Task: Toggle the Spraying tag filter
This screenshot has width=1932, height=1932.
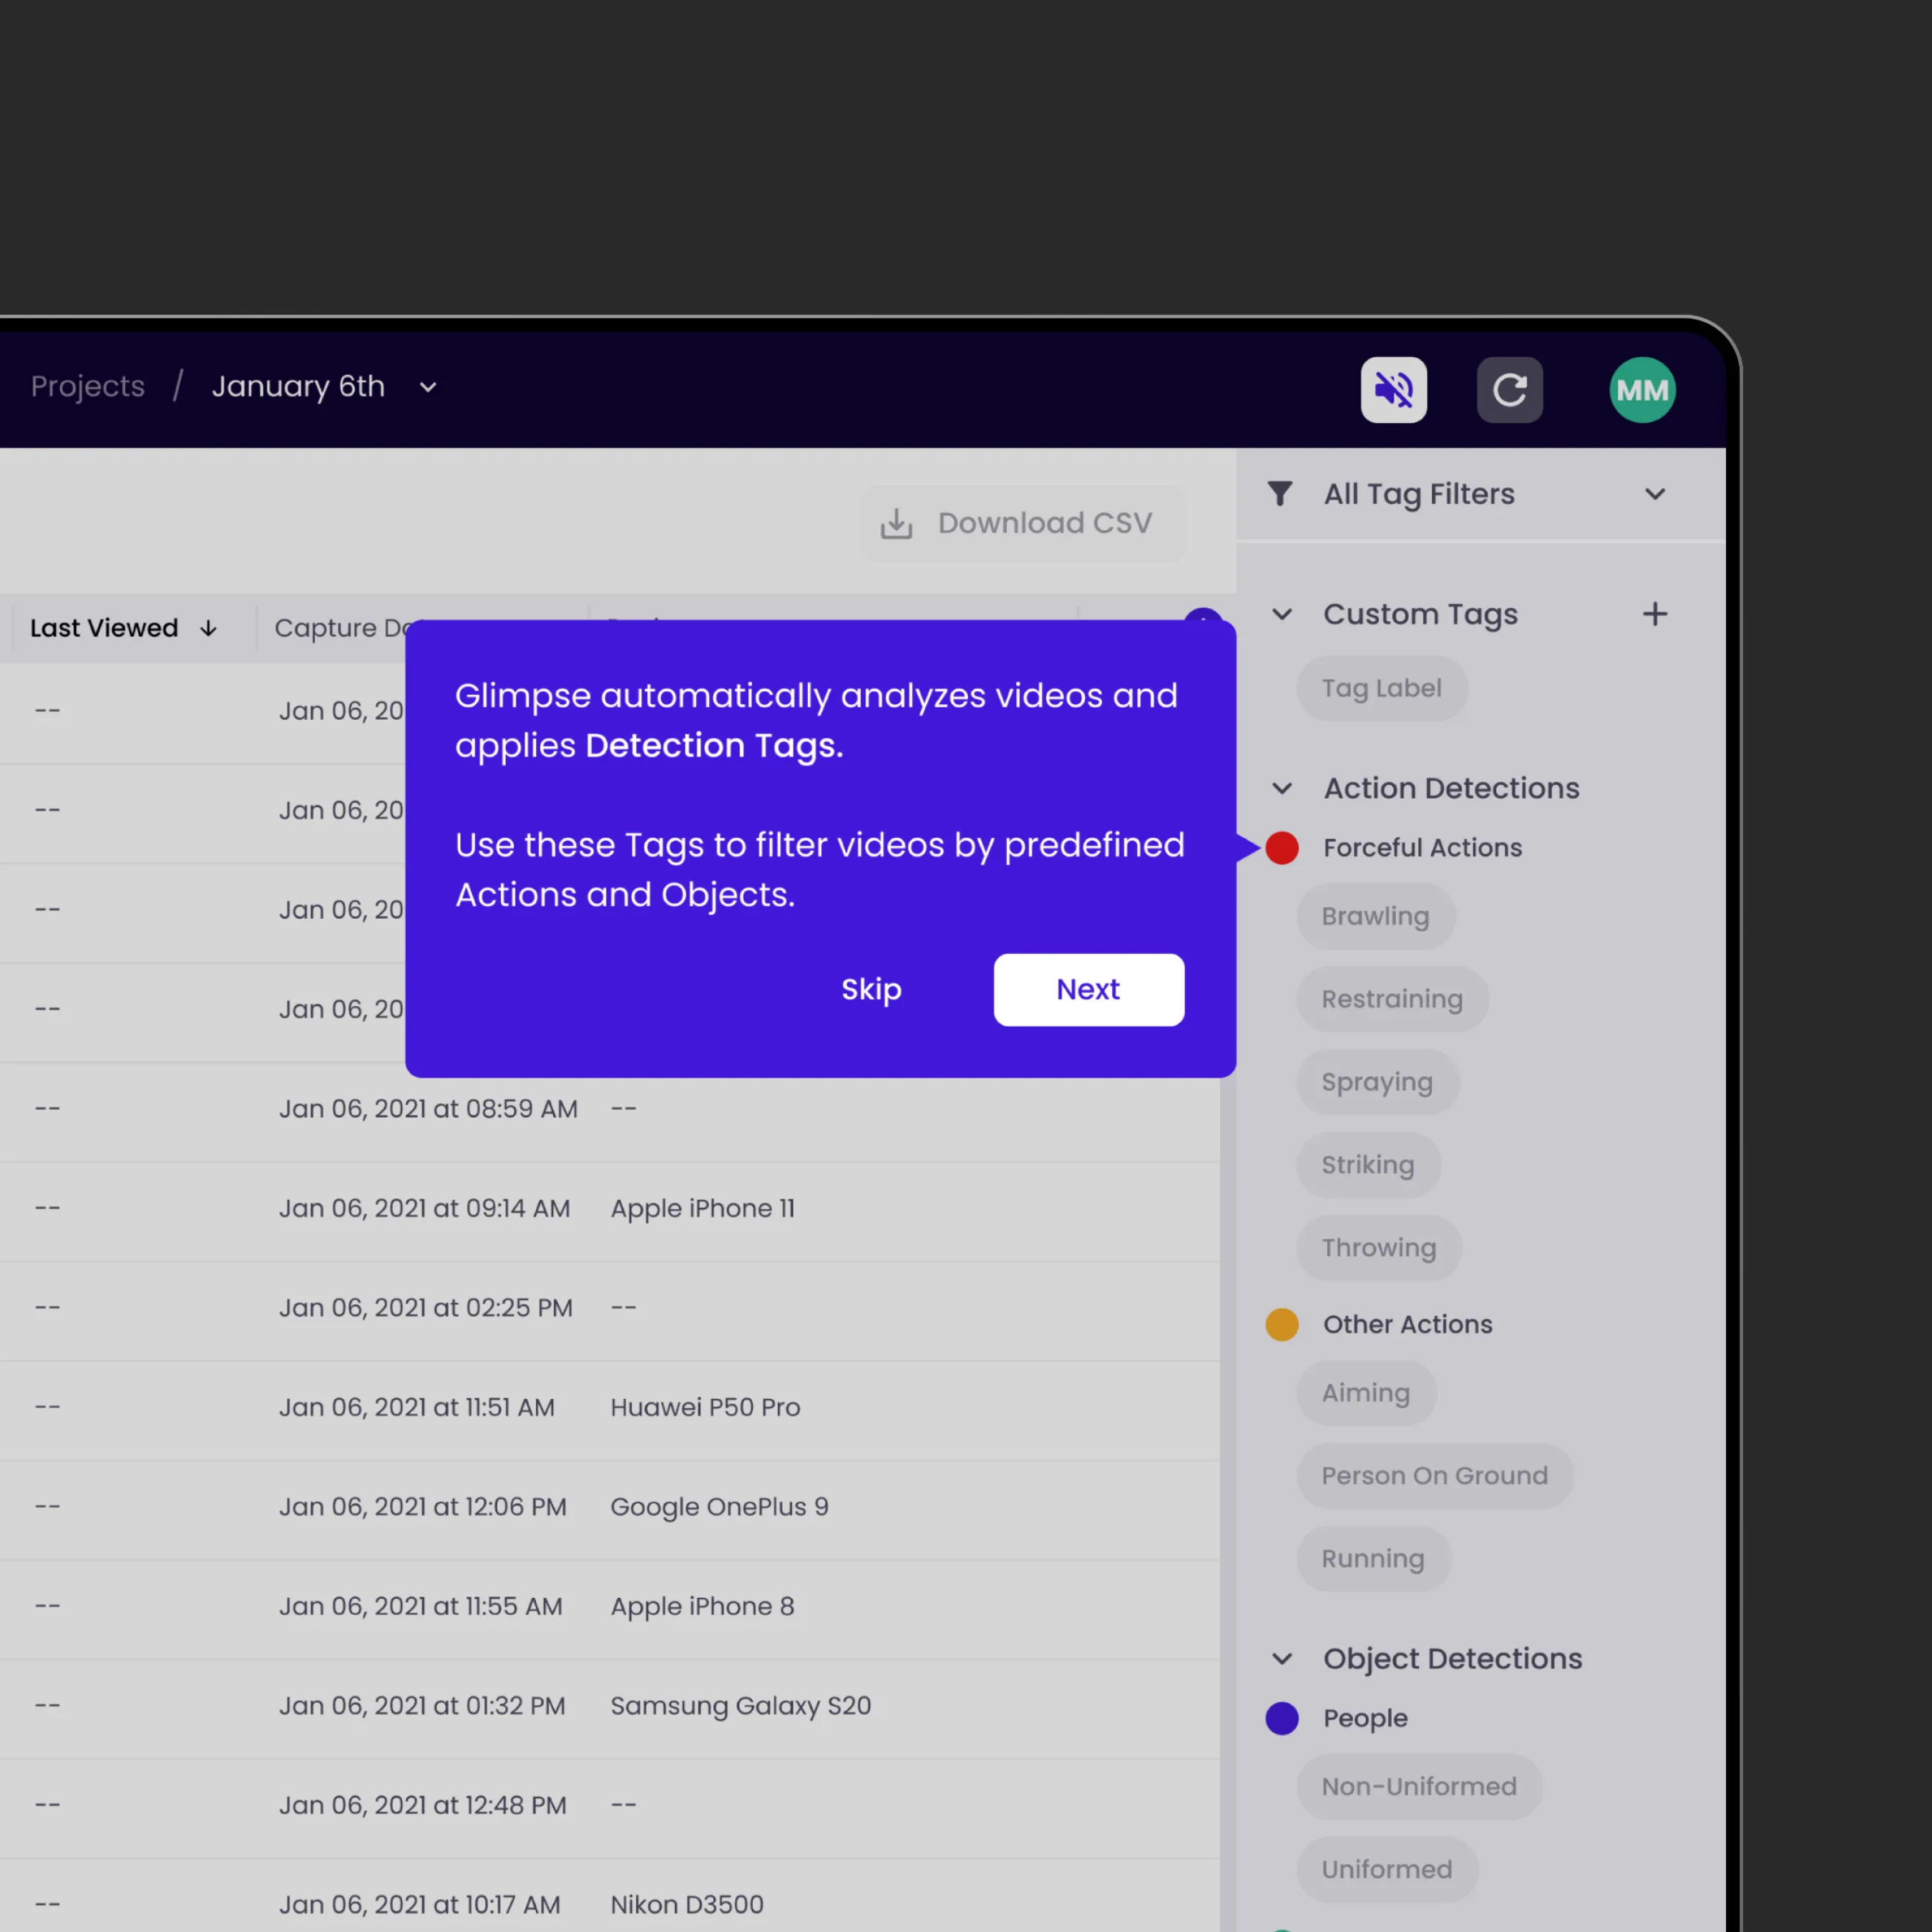Action: pyautogui.click(x=1377, y=1082)
